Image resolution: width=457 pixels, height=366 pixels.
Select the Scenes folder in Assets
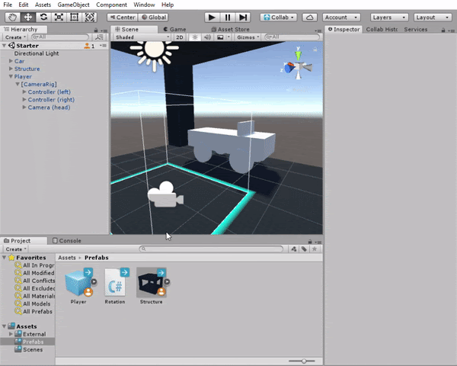point(33,349)
